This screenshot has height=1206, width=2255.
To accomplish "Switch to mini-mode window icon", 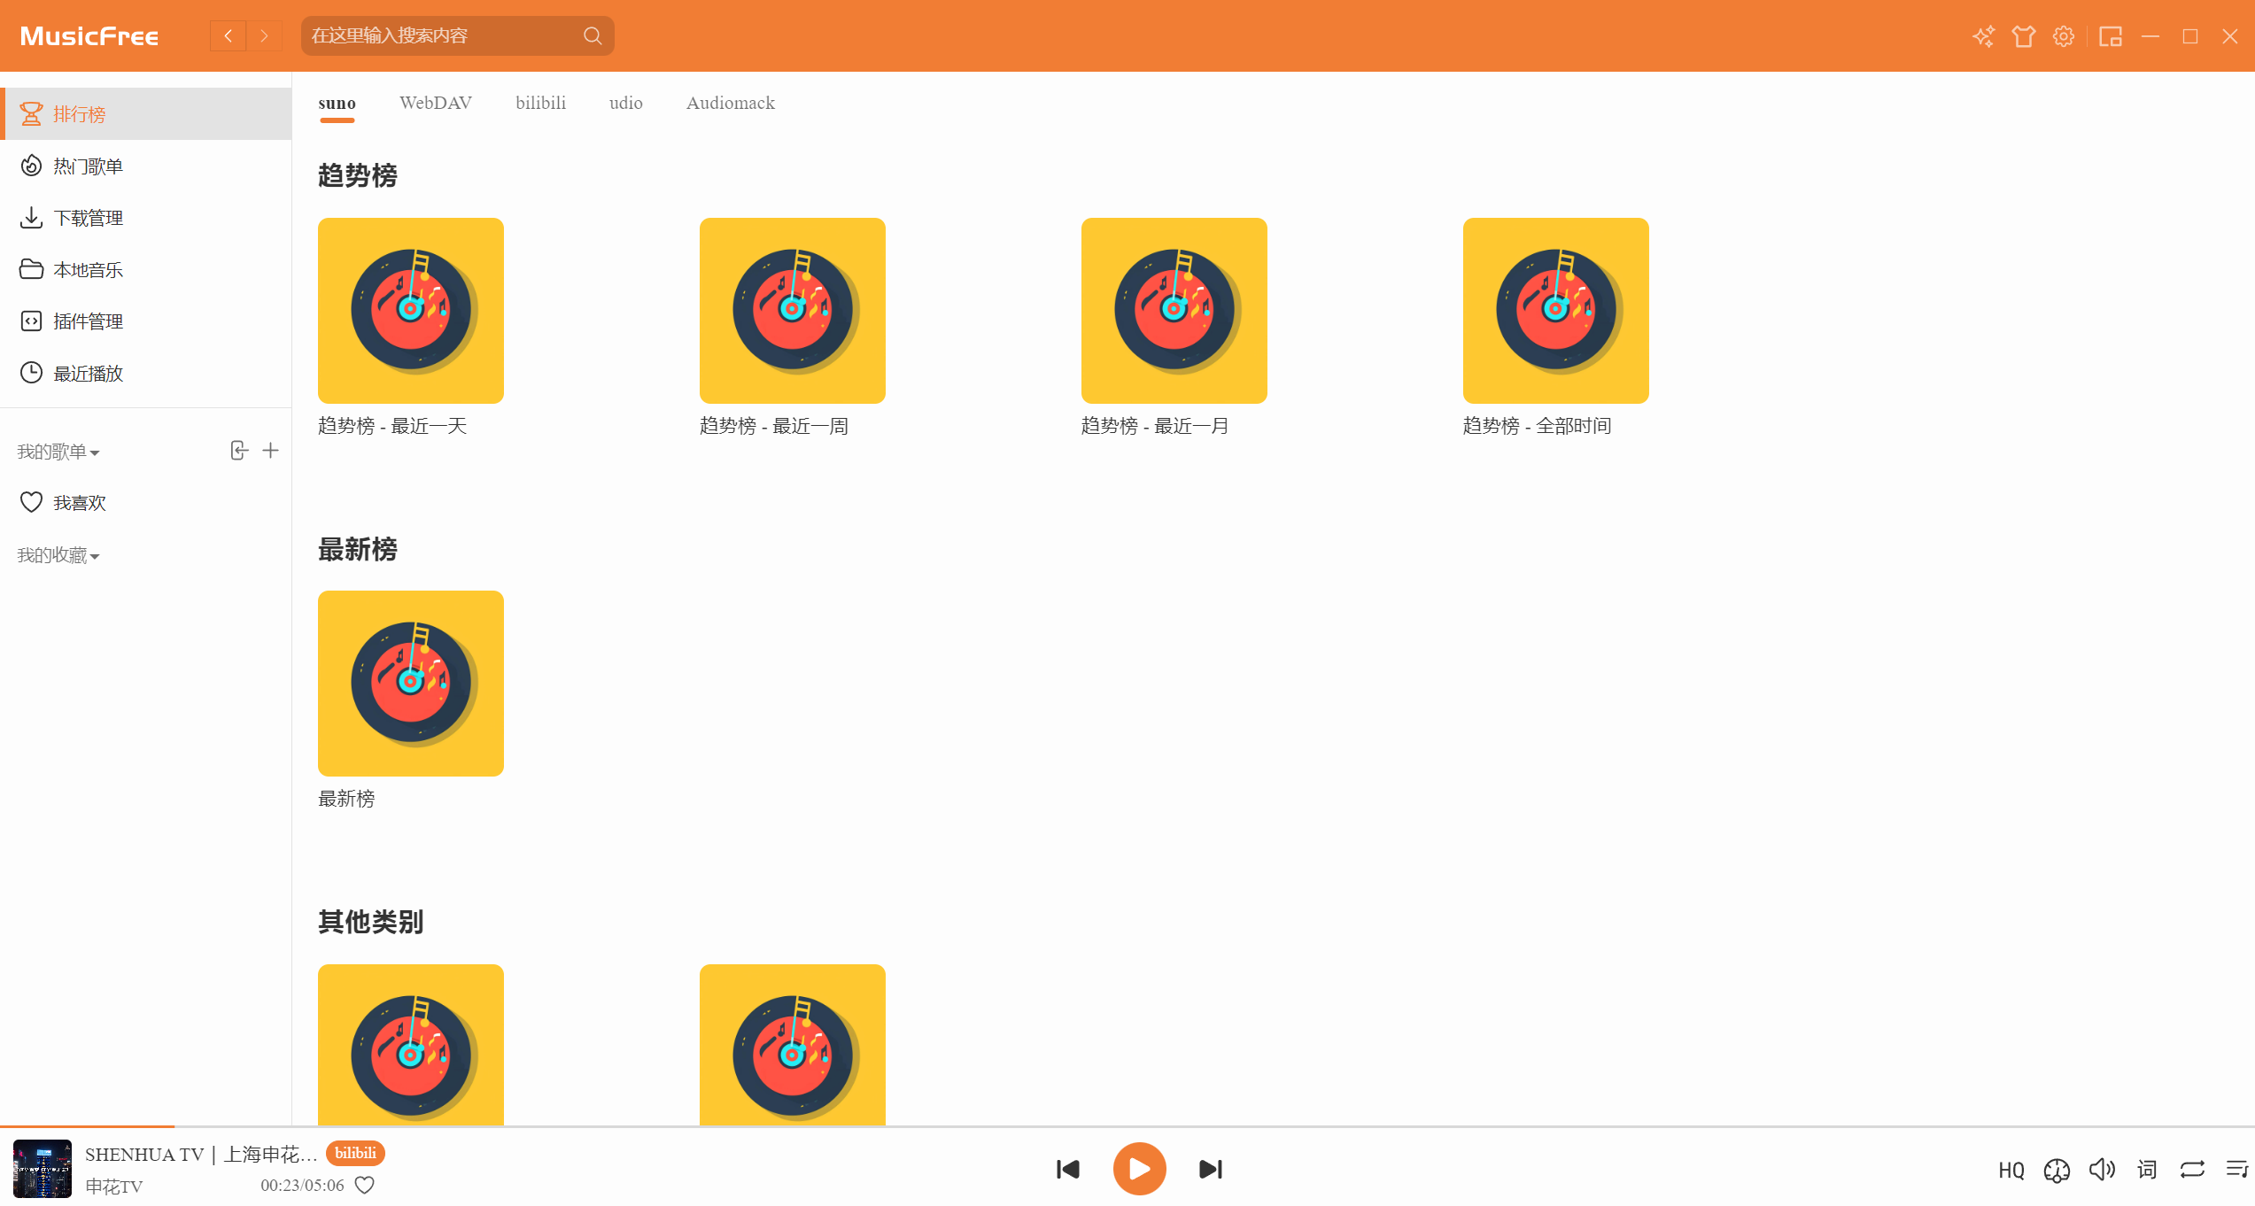I will [x=2111, y=36].
